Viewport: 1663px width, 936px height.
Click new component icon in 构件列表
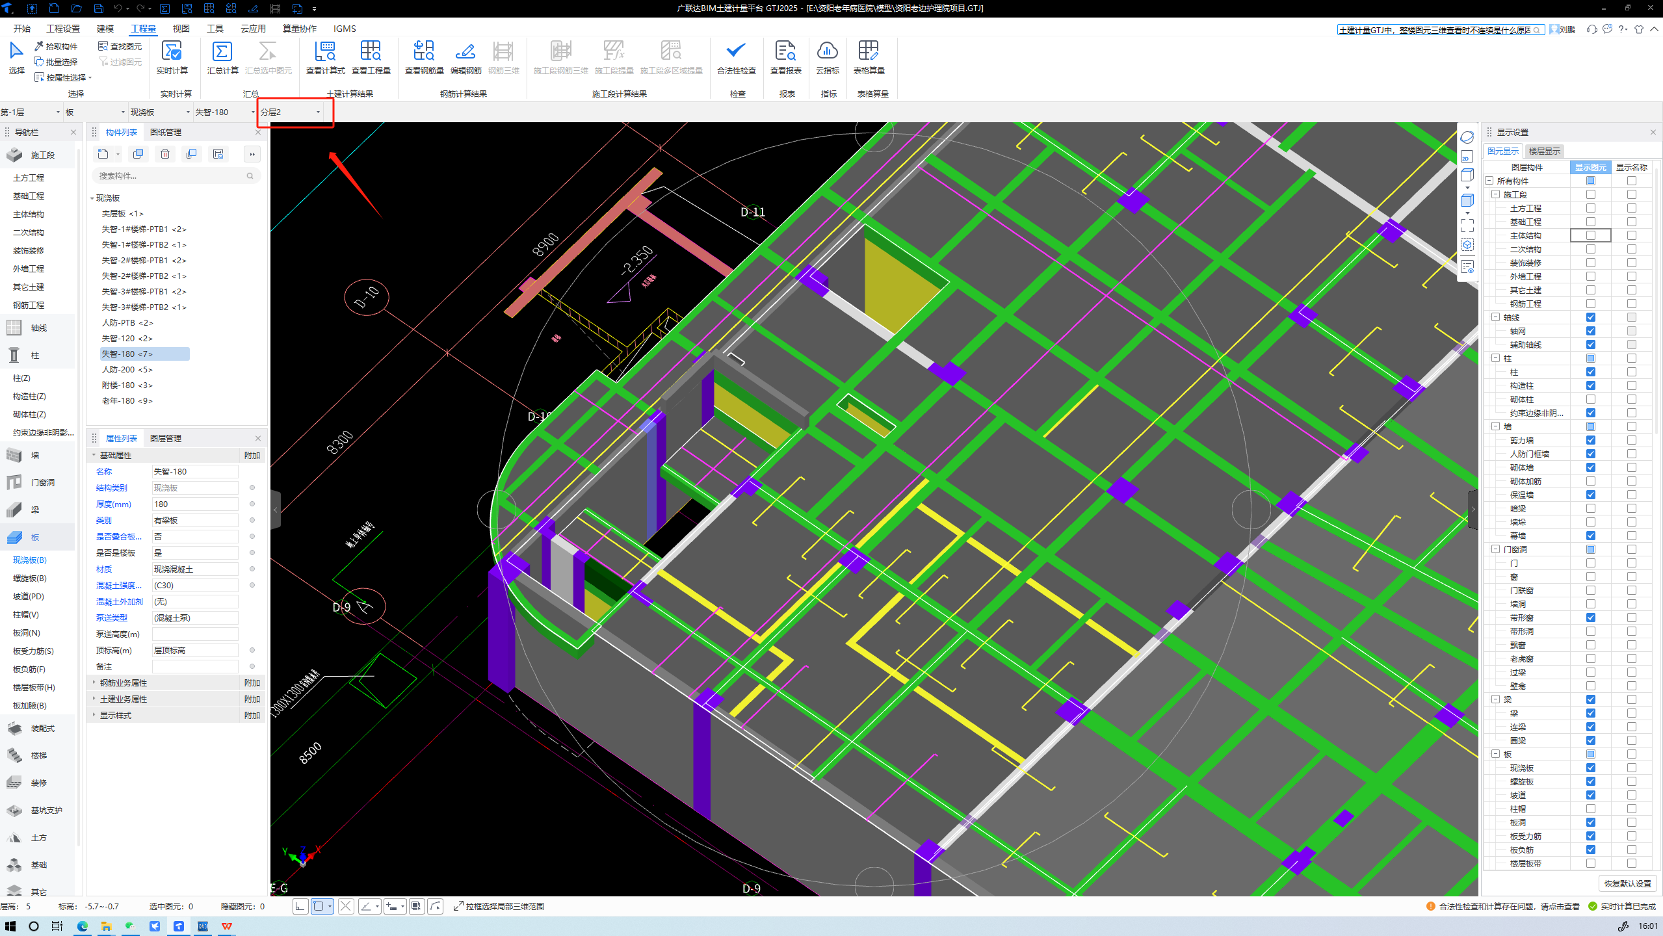103,154
